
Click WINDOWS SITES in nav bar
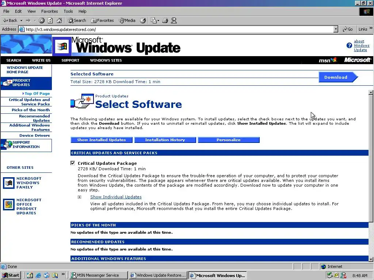click(106, 60)
